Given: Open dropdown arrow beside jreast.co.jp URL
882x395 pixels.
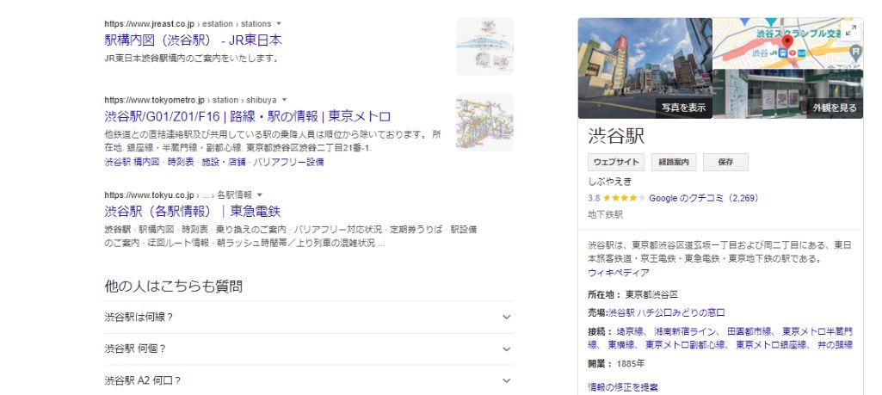Looking at the screenshot, I should (279, 23).
